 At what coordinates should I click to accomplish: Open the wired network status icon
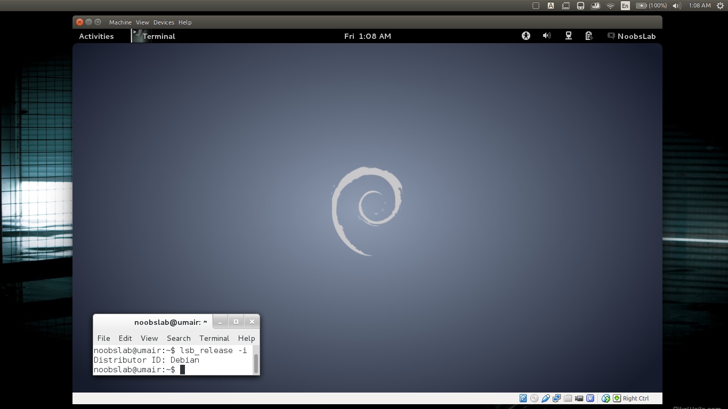(569, 36)
